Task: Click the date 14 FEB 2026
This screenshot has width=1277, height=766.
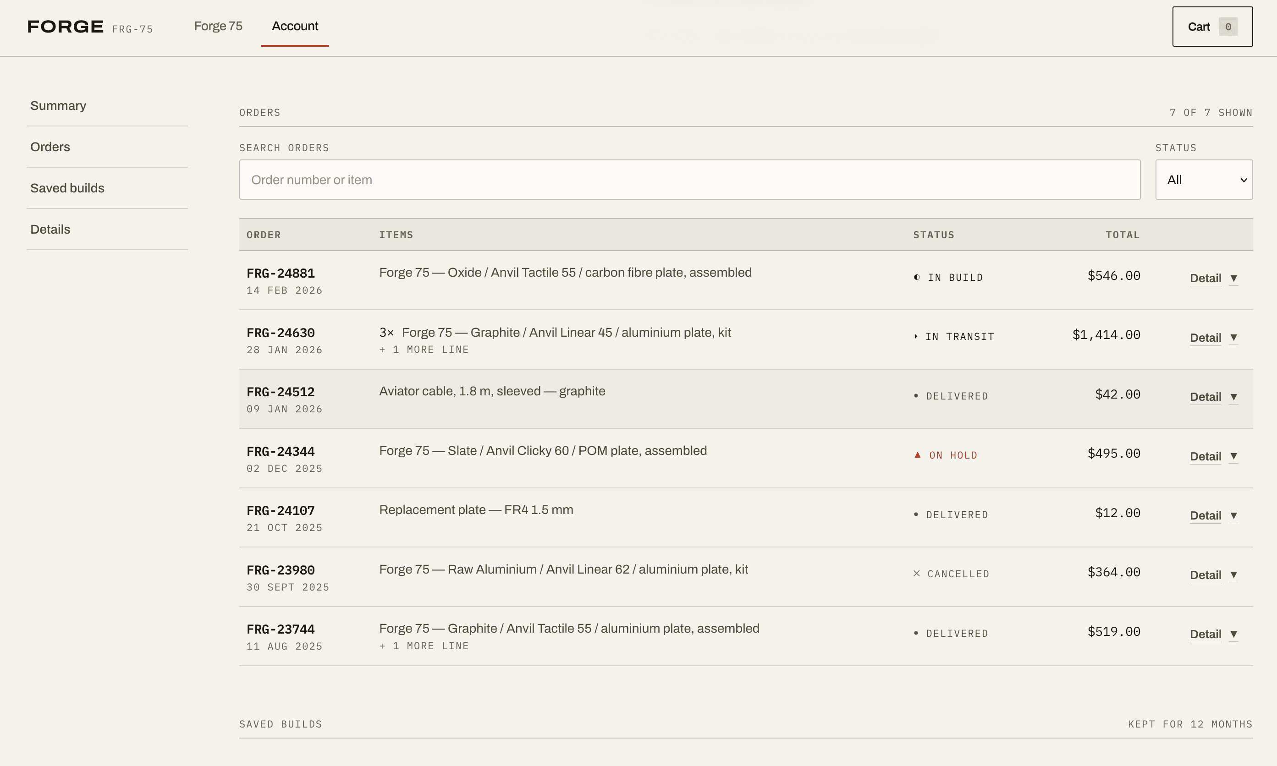Action: (285, 290)
